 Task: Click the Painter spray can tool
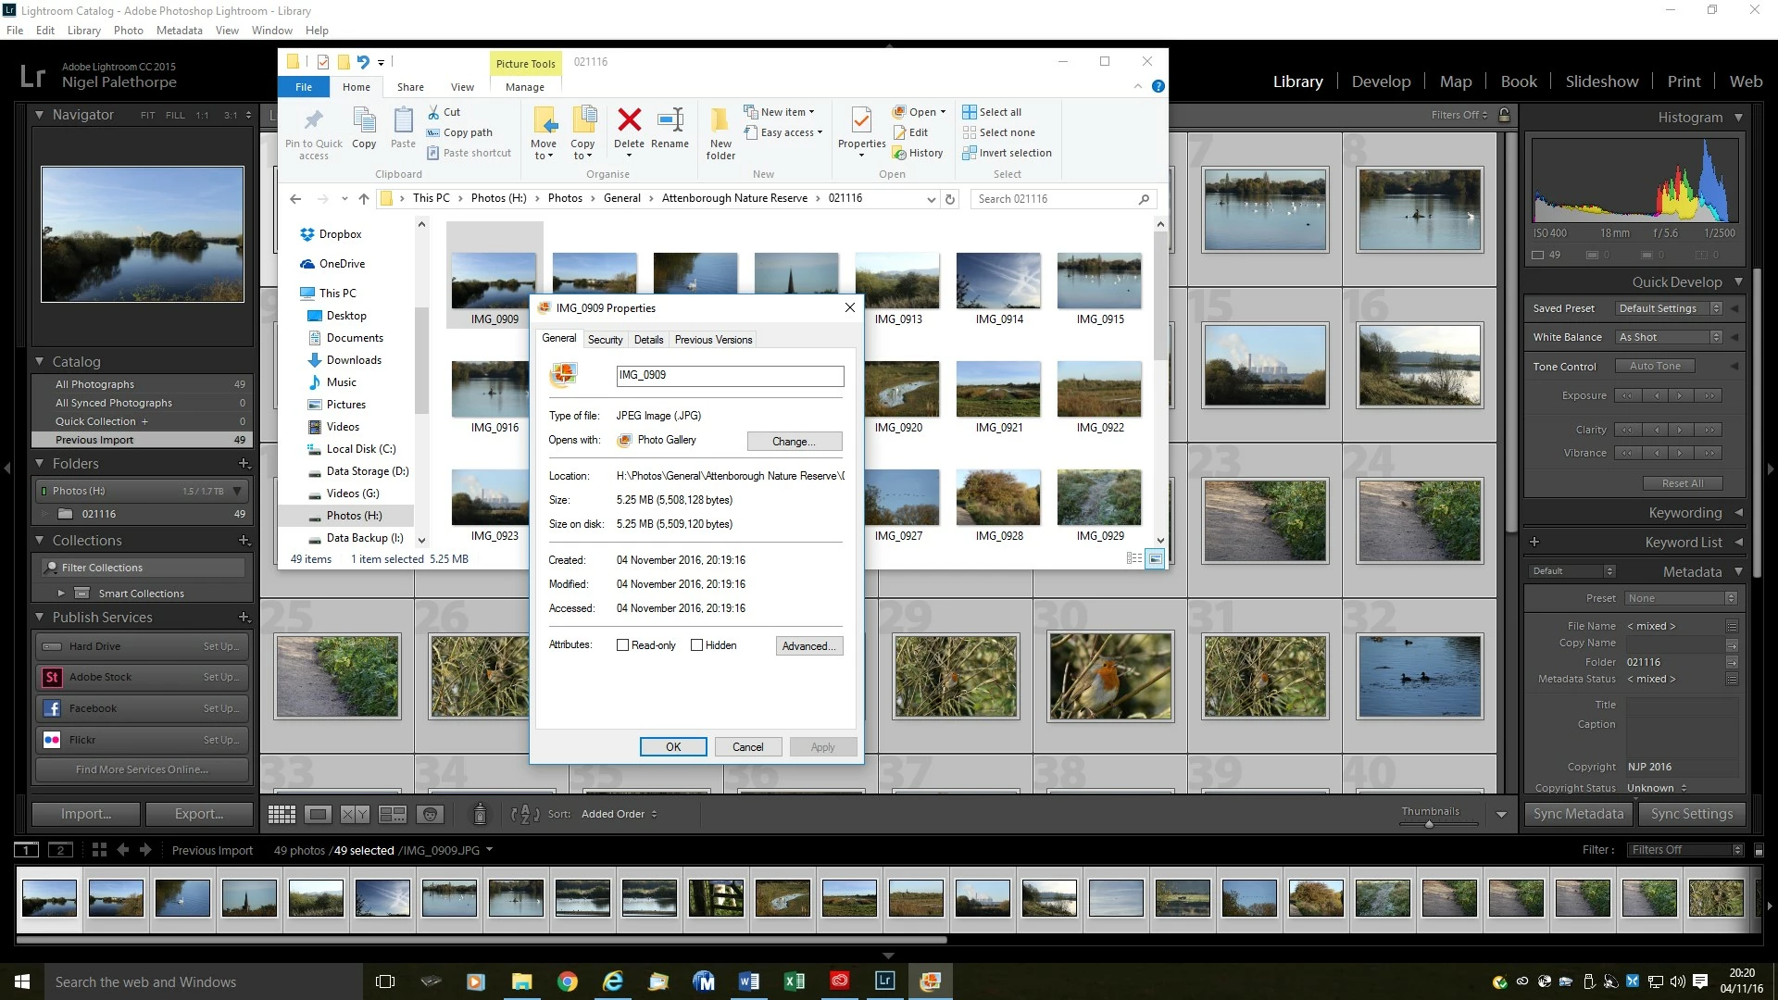[x=480, y=814]
